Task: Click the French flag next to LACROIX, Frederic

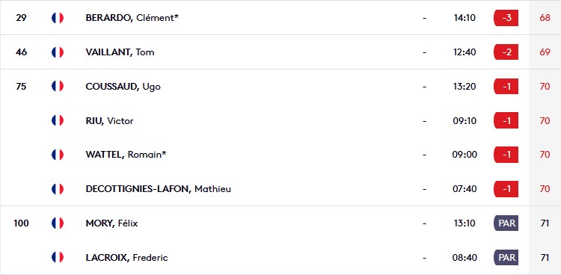Action: pos(58,257)
